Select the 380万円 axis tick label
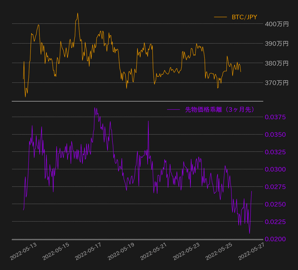Screen dimensions: 298x270 coord(276,63)
